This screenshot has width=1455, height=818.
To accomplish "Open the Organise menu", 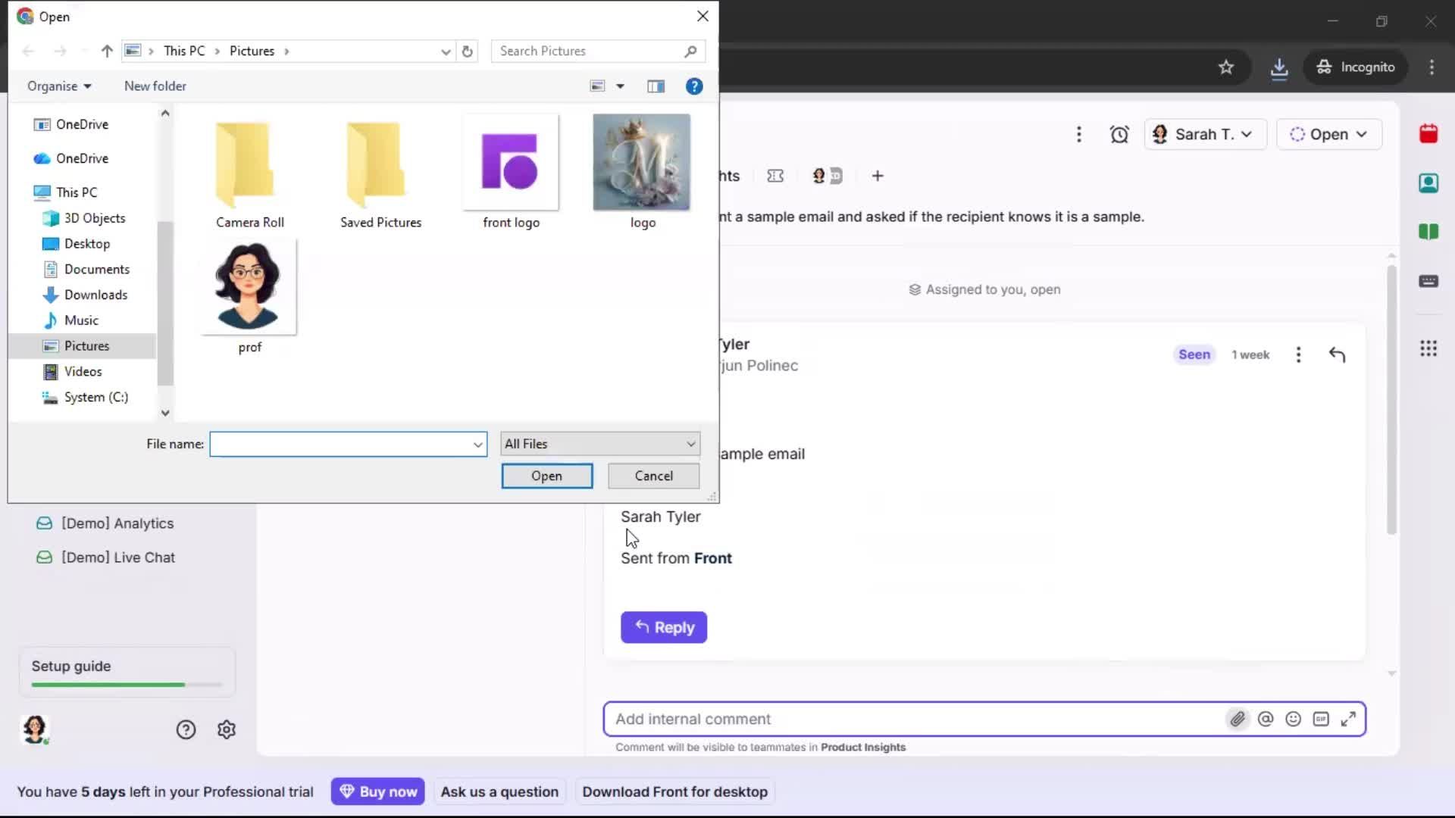I will point(58,86).
